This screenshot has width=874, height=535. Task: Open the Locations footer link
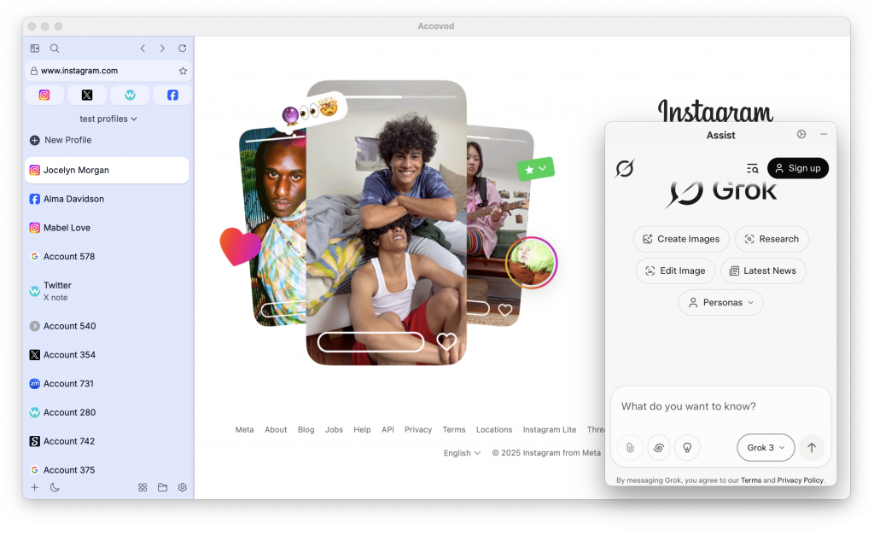(x=494, y=430)
